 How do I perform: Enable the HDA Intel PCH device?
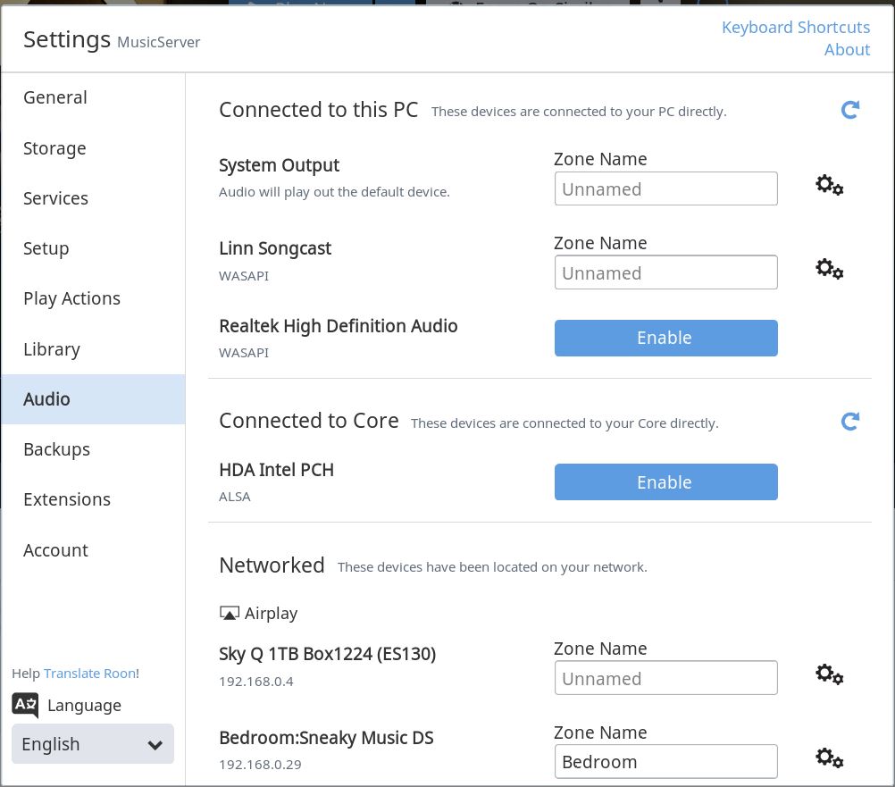coord(665,482)
